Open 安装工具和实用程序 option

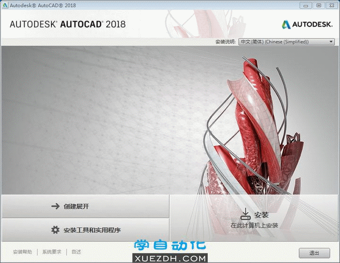[85, 230]
